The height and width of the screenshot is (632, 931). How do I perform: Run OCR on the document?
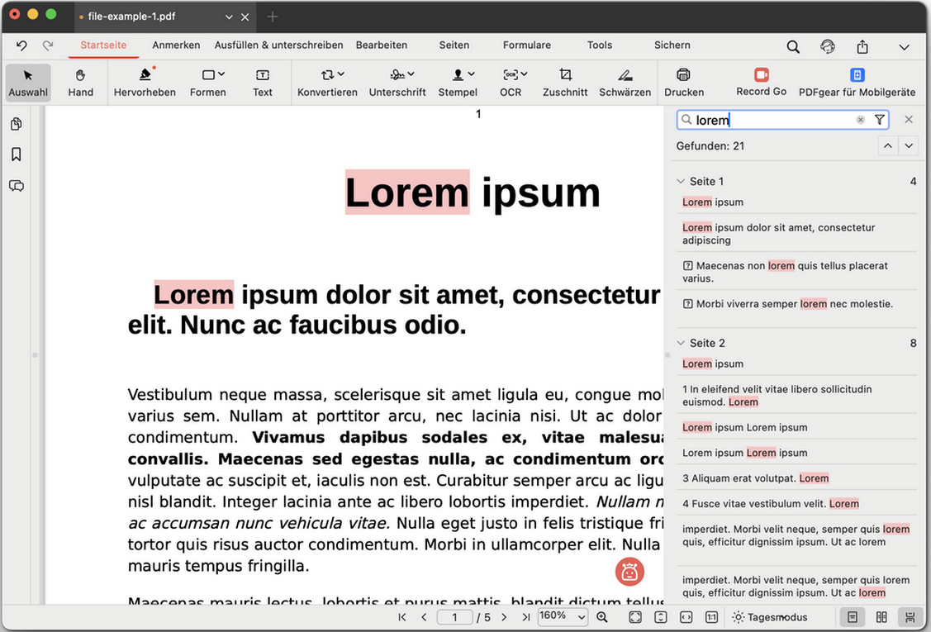point(511,81)
